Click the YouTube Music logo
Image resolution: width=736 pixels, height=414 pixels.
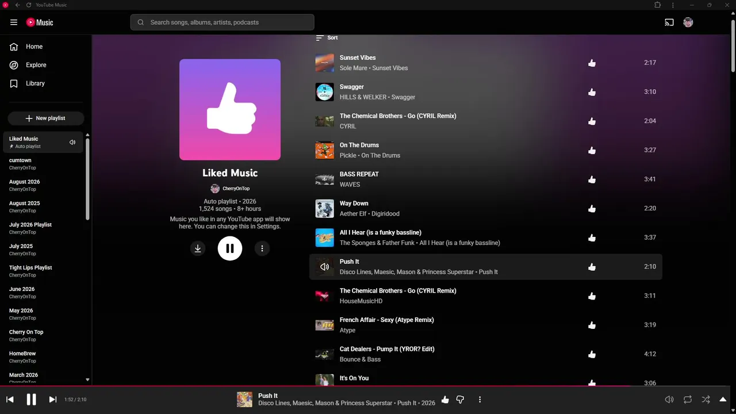click(x=40, y=22)
